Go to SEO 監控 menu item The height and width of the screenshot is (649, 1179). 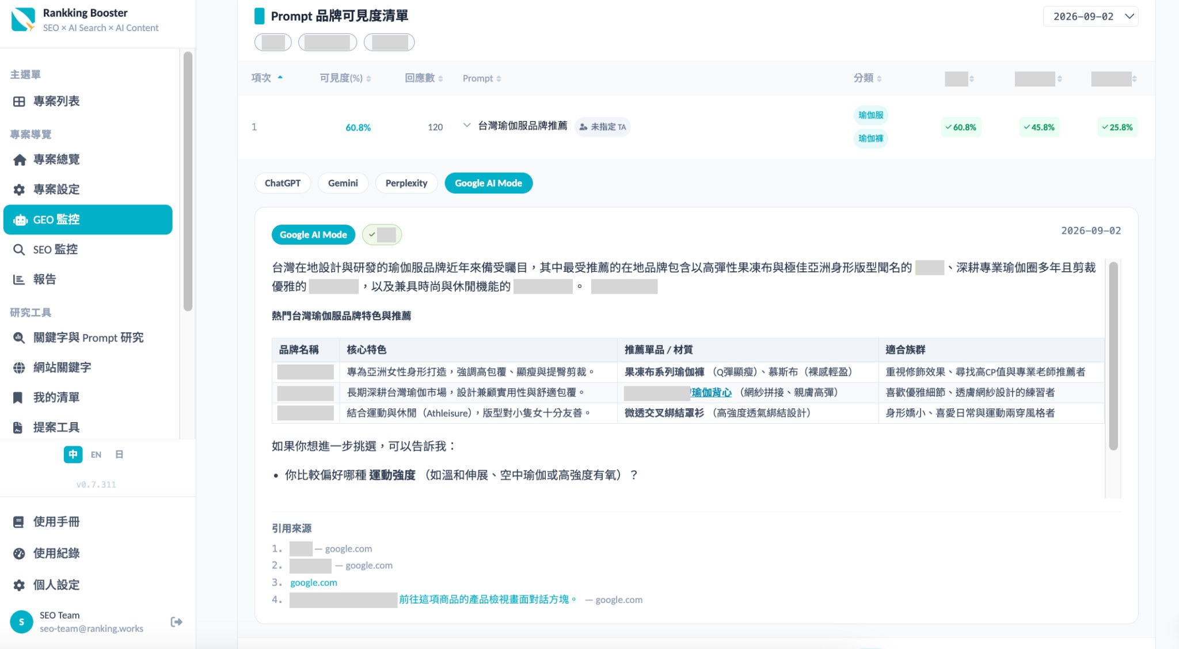click(88, 249)
